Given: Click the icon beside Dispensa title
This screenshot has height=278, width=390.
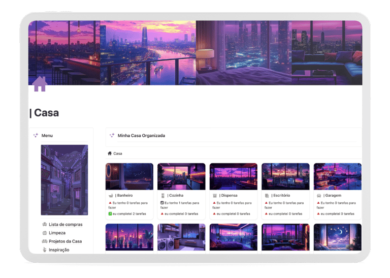Looking at the screenshot, I should click(x=215, y=196).
